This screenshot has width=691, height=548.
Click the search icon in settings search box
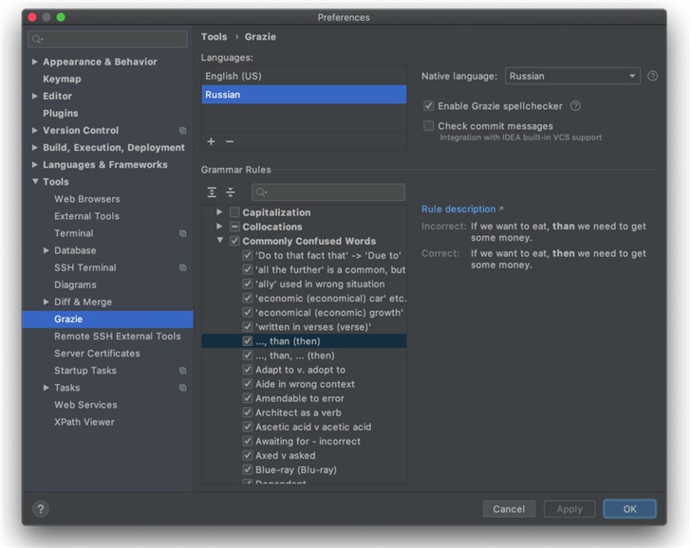[x=37, y=40]
